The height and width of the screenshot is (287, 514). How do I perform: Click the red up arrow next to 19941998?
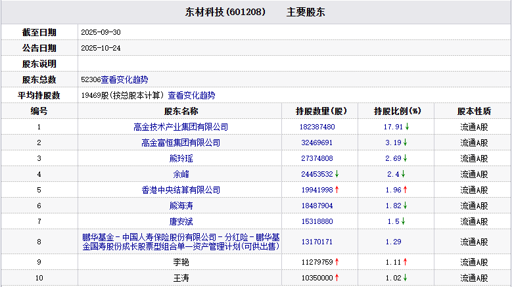click(338, 190)
